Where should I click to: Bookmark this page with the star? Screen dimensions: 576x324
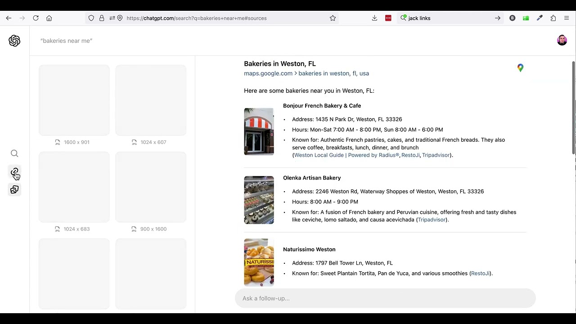click(333, 18)
